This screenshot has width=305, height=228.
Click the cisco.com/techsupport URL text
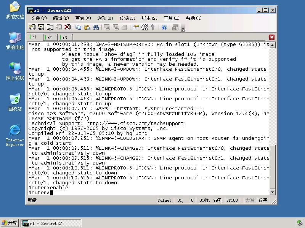135,123
